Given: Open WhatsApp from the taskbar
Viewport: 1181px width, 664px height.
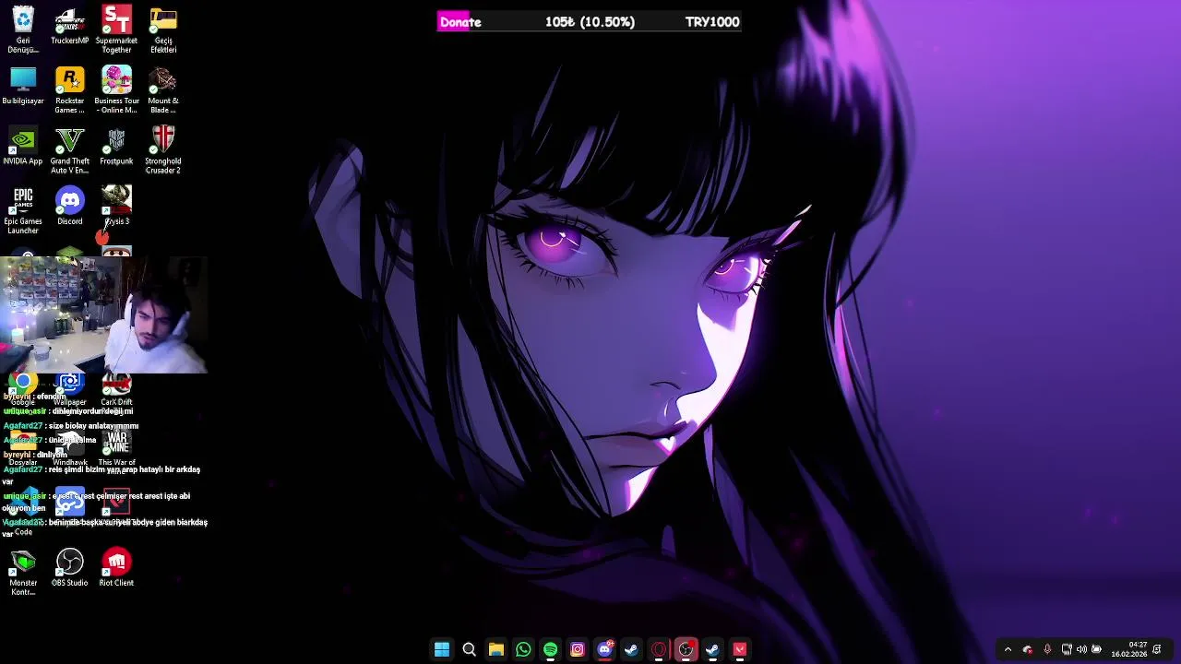Looking at the screenshot, I should point(523,649).
